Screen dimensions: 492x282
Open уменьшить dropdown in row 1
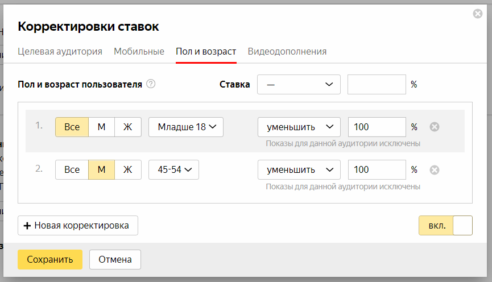[x=299, y=127]
